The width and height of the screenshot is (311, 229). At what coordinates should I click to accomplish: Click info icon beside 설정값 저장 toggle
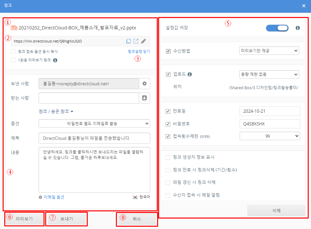tap(298, 28)
